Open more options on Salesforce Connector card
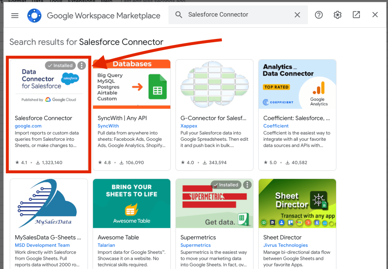 (82, 65)
